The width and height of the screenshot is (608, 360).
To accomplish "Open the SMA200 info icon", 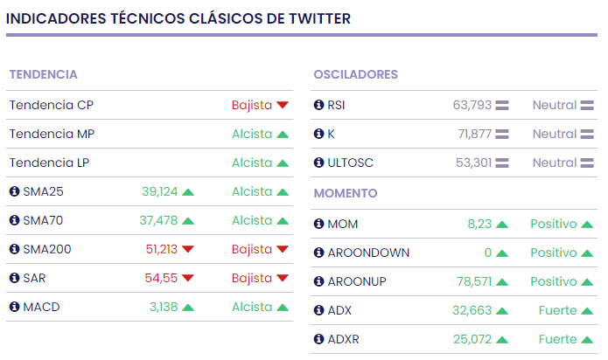I will click(x=14, y=249).
